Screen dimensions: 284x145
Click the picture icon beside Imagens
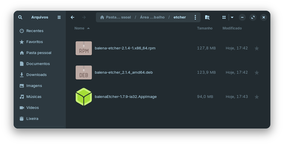22,86
